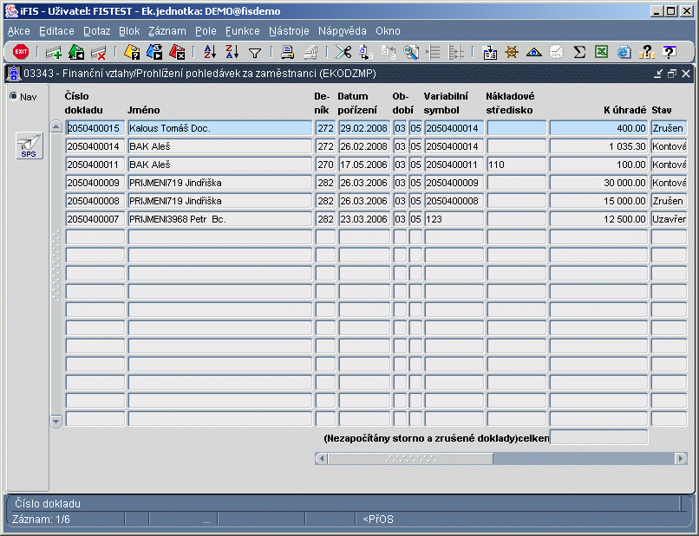Click the eye-pyramid view icon
Image resolution: width=699 pixels, height=536 pixels.
534,53
